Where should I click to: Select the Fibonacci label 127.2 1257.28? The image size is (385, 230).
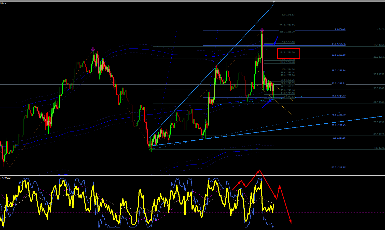(287, 62)
